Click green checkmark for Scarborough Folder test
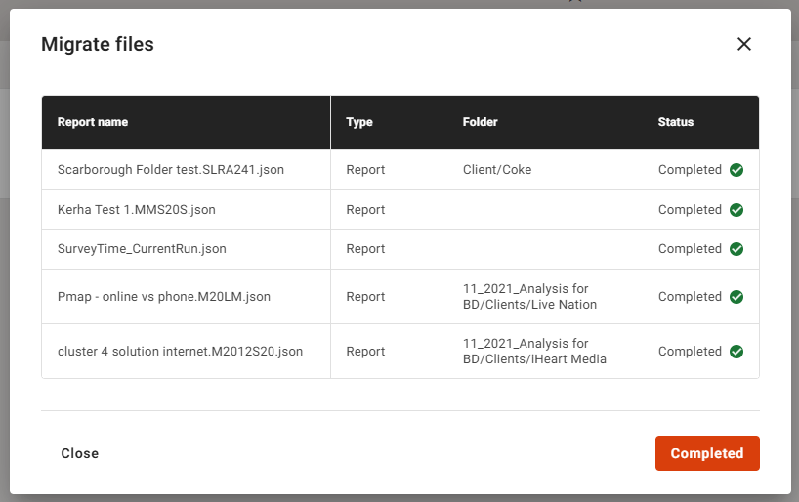Viewport: 799px width, 502px height. 736,170
